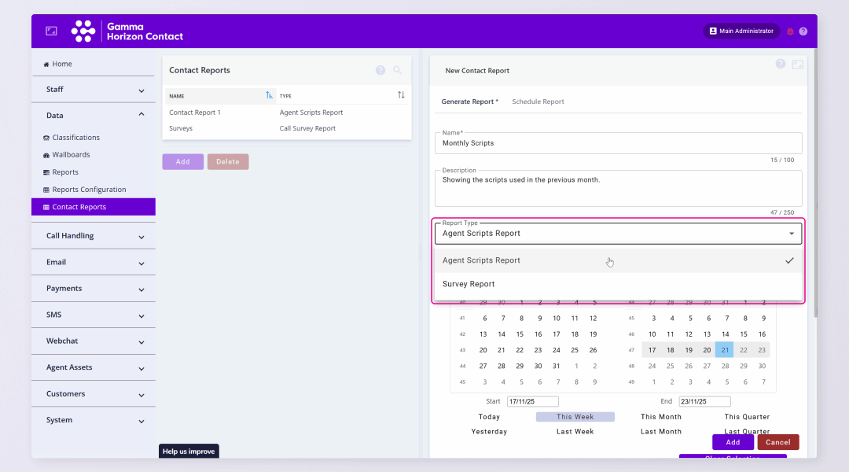849x472 pixels.
Task: Click the Contact Reports panel help icon
Action: (x=380, y=70)
